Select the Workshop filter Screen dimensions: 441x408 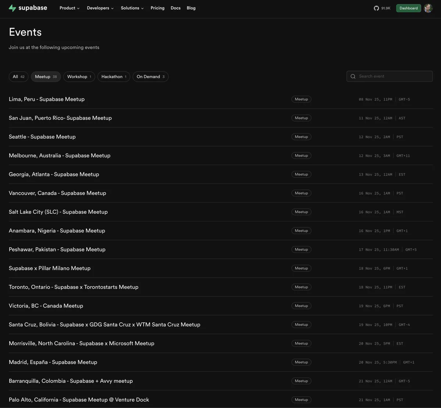coord(79,77)
